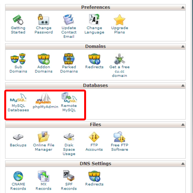This screenshot has width=193, height=193.
Task: Open the Backups disk icon
Action: (18, 137)
